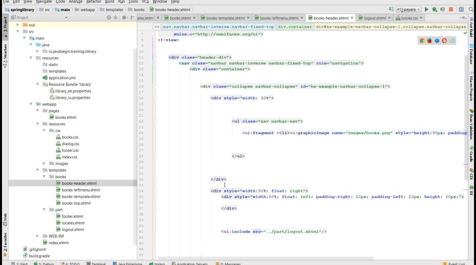Click the scroll from source target icon
476x265 pixels.
coord(109,17)
